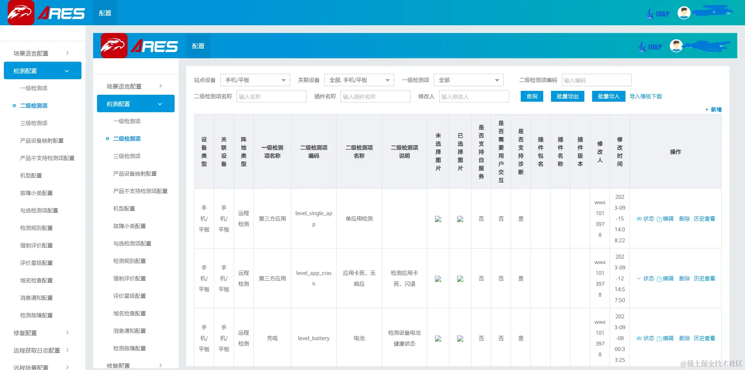
Task: Open 消息通知配置 in the inner sidebar
Action: point(130,331)
